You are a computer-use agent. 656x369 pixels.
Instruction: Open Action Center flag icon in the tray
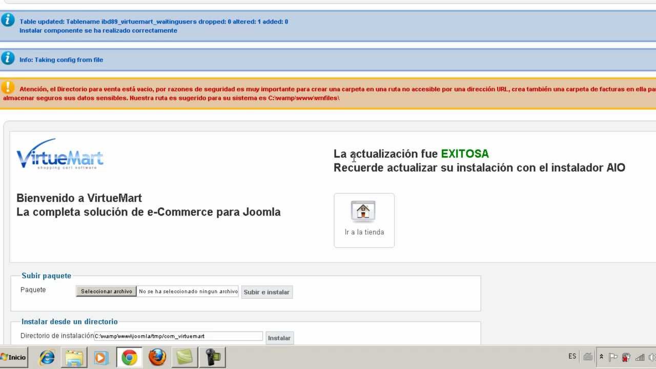pyautogui.click(x=613, y=357)
